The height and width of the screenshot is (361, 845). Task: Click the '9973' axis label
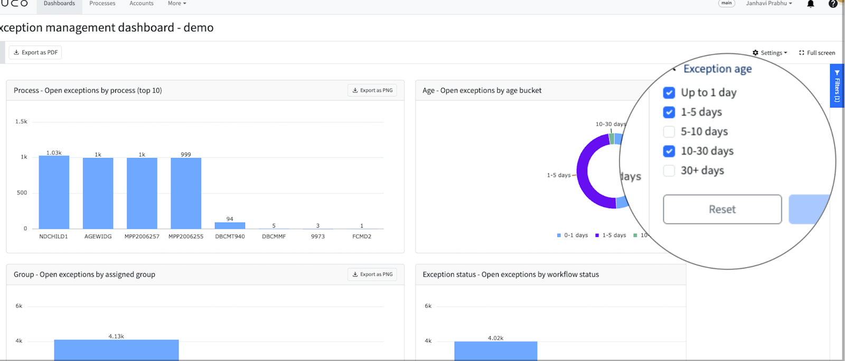pyautogui.click(x=318, y=237)
